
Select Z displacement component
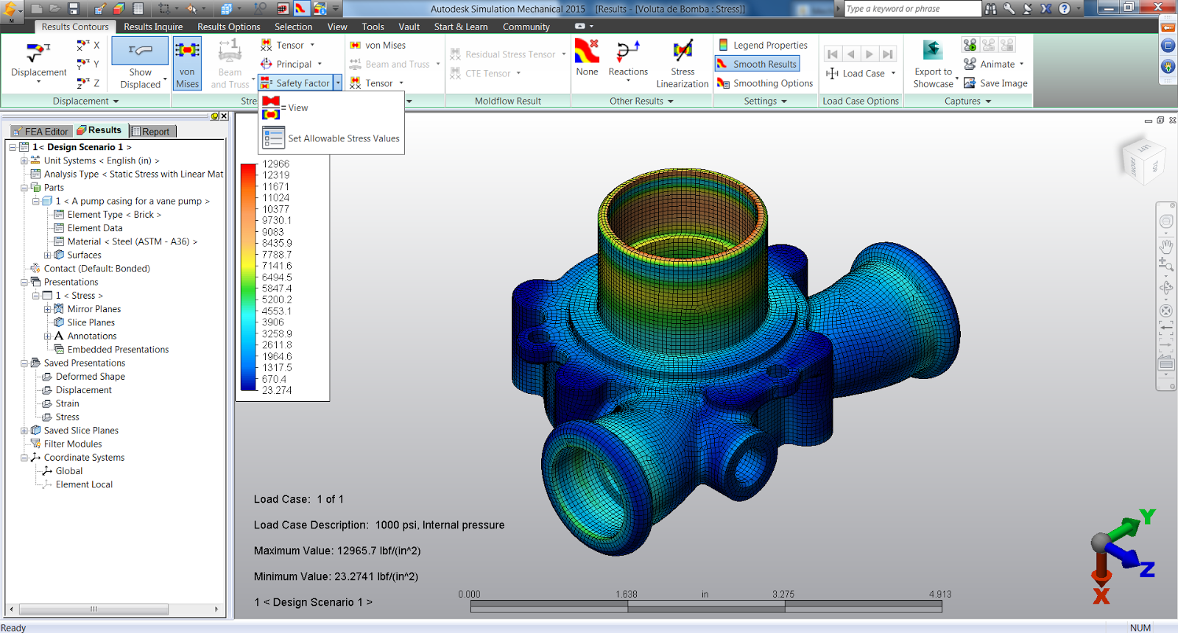pyautogui.click(x=88, y=83)
